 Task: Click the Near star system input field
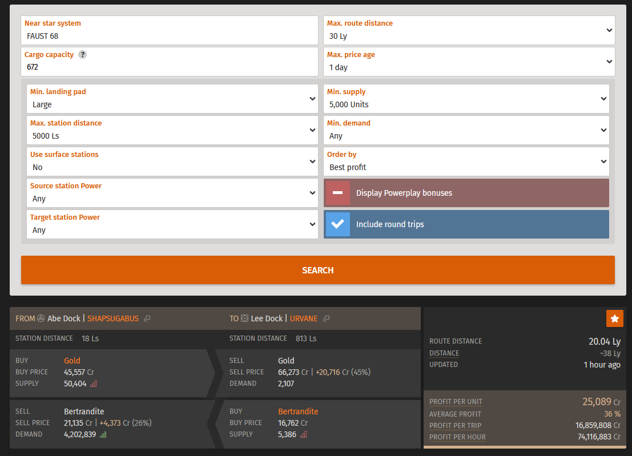tap(170, 30)
